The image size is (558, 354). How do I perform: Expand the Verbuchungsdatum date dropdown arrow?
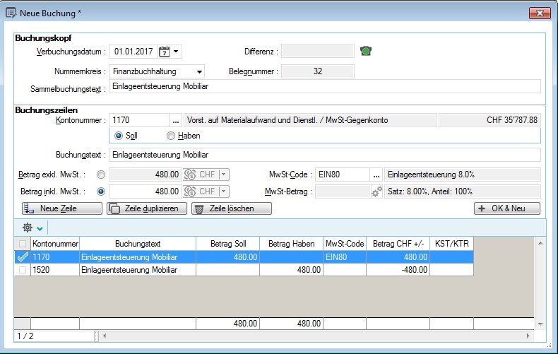(x=176, y=52)
